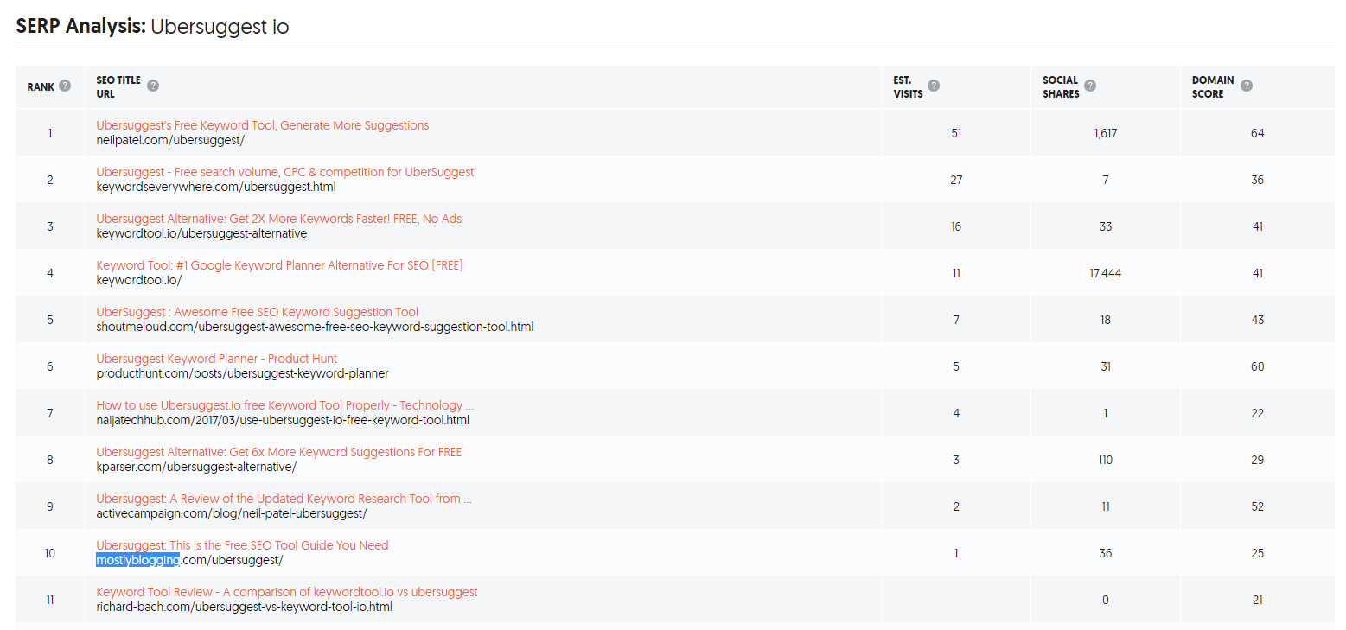The width and height of the screenshot is (1346, 630).
Task: Click the kparser.com/ubersuggest-alternative/ URL
Action: point(196,467)
